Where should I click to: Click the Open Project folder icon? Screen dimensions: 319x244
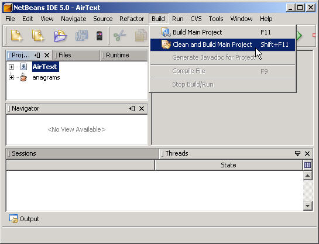pyautogui.click(x=60, y=36)
